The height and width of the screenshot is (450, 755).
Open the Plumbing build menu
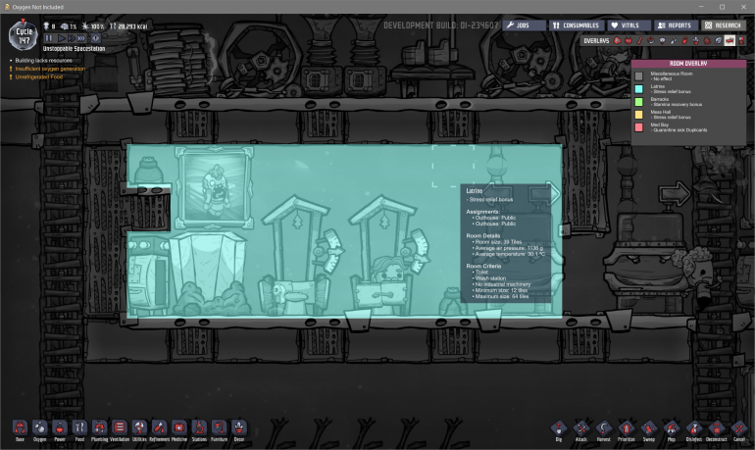pyautogui.click(x=99, y=428)
